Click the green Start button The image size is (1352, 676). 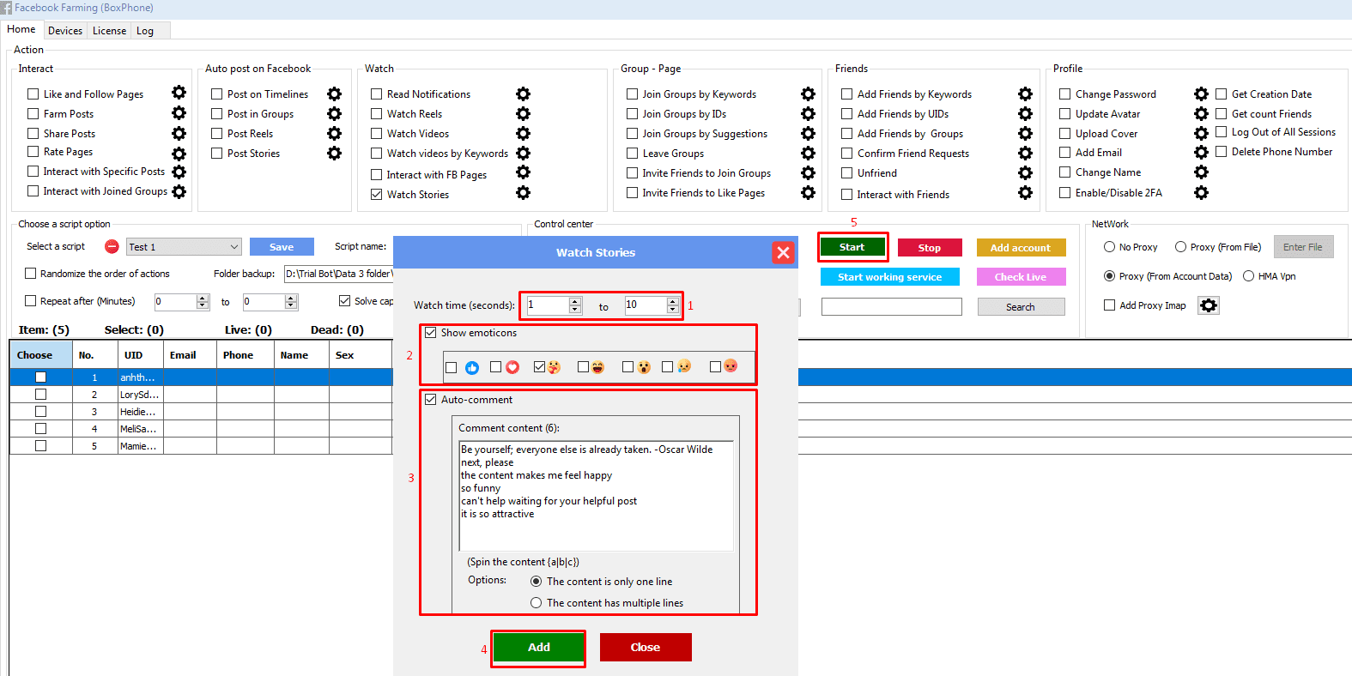[x=852, y=247]
